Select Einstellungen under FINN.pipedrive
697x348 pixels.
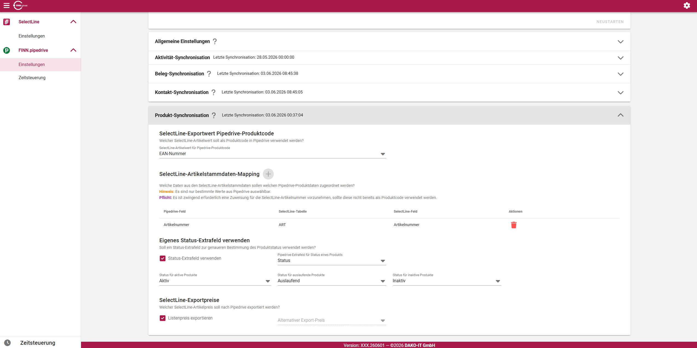41,65
